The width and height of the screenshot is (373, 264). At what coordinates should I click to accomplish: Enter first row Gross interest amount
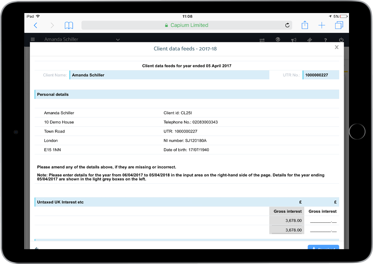[323, 221]
